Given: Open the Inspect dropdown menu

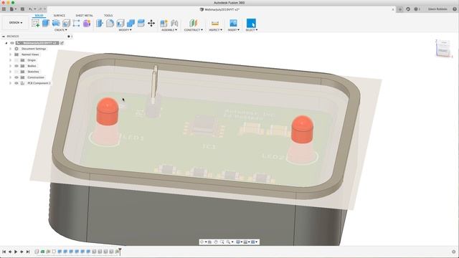Looking at the screenshot, I should [215, 30].
